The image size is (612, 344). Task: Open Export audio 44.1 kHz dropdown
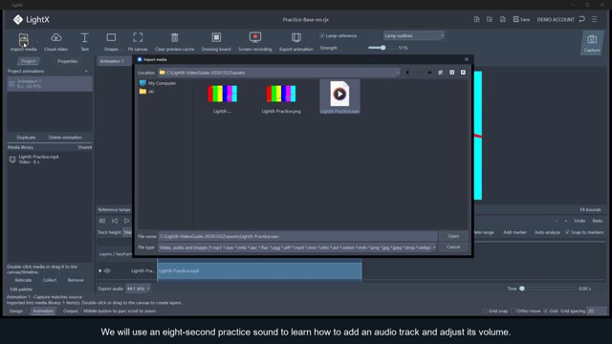click(x=138, y=289)
